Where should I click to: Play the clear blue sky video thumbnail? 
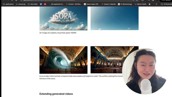114,18
